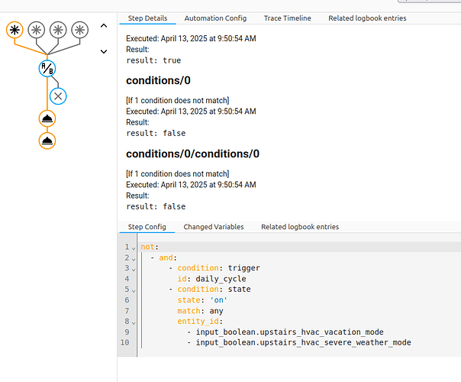
Task: Select the third trigger node in graph
Action: point(58,30)
